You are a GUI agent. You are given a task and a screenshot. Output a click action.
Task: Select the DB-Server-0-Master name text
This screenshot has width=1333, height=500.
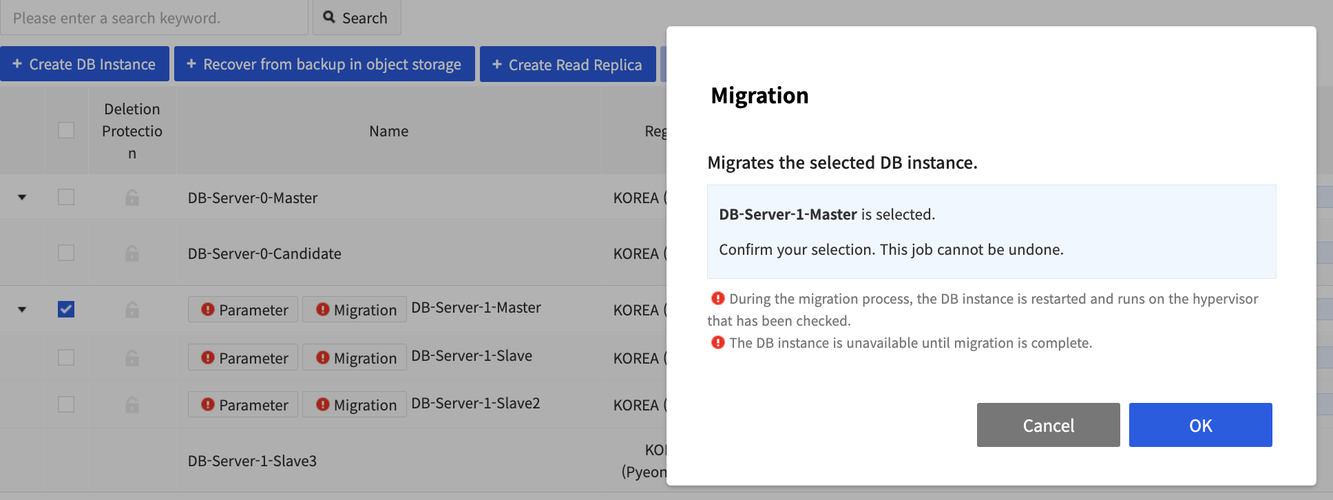point(253,198)
